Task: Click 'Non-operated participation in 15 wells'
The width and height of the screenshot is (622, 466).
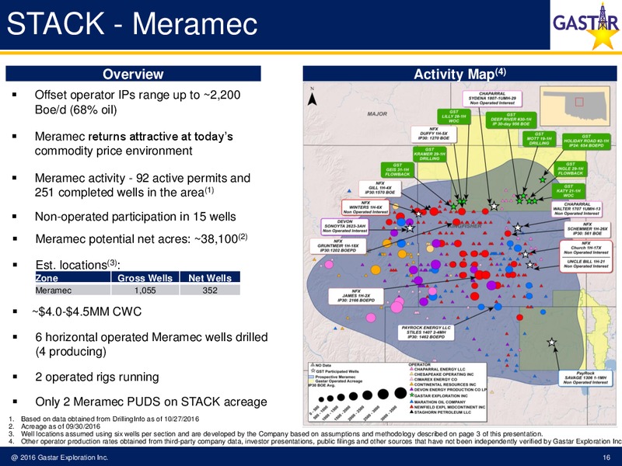Action: 135,217
